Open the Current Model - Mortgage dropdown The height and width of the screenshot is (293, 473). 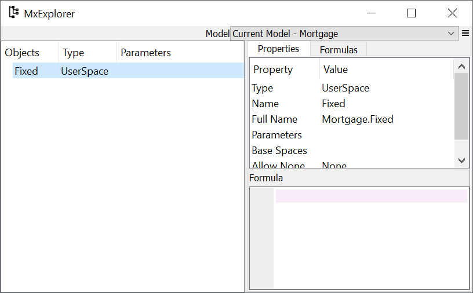pyautogui.click(x=344, y=34)
